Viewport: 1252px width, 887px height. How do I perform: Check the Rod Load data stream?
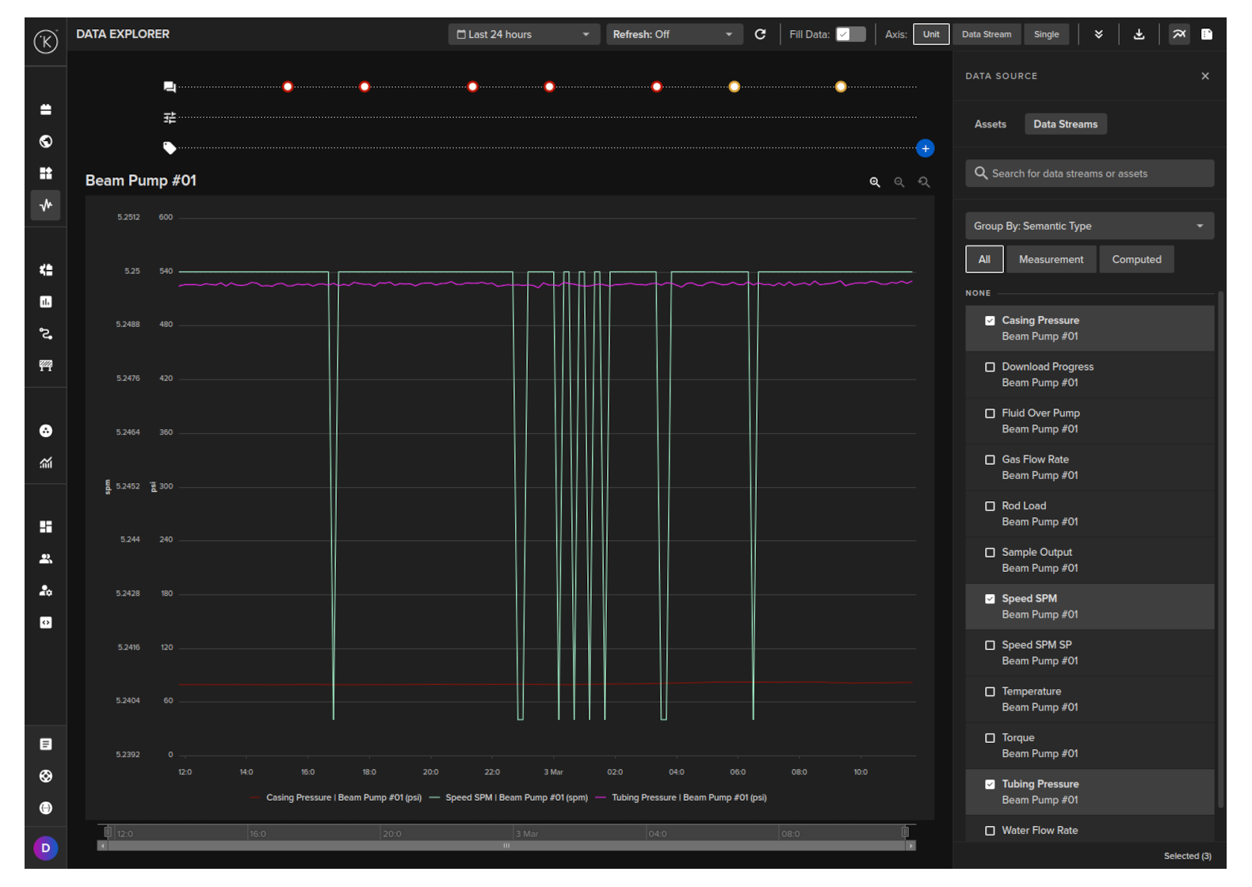tap(990, 506)
